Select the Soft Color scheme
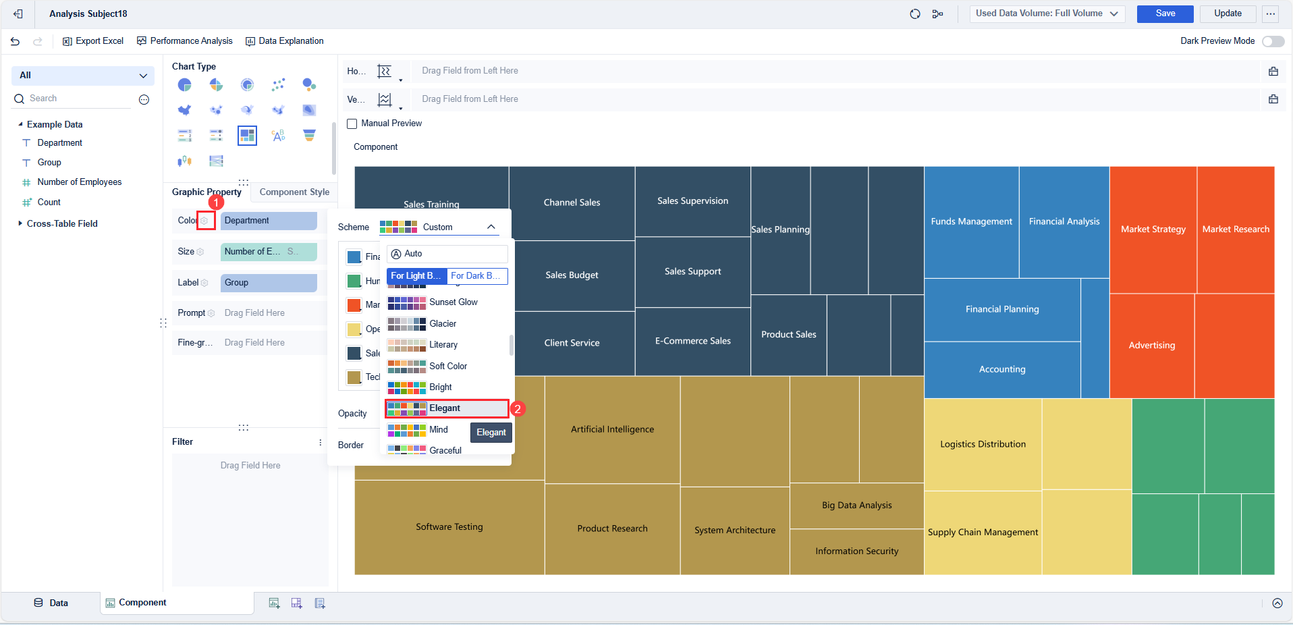 [x=447, y=366]
